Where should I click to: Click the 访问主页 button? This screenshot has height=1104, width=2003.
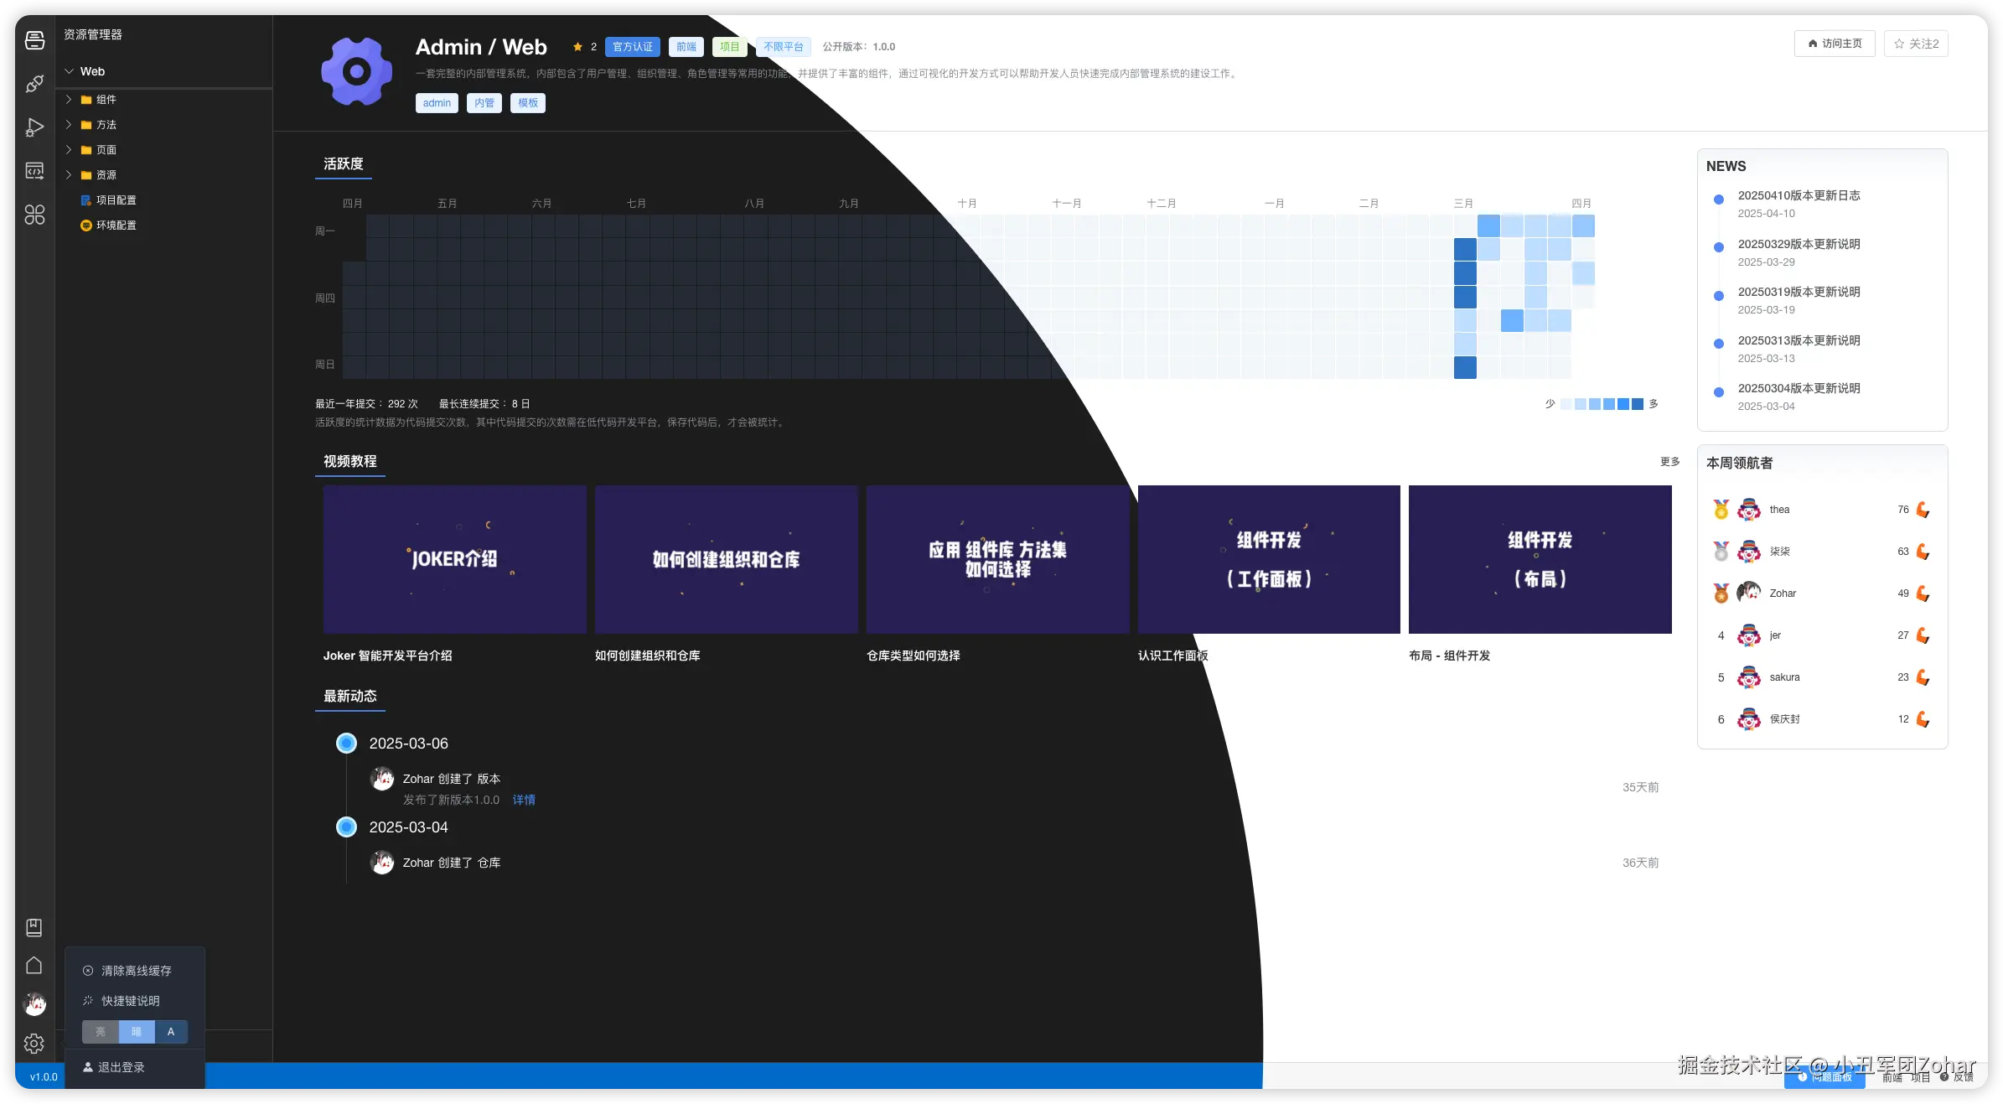pos(1835,44)
